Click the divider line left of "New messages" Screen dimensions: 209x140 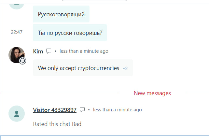pos(59,93)
